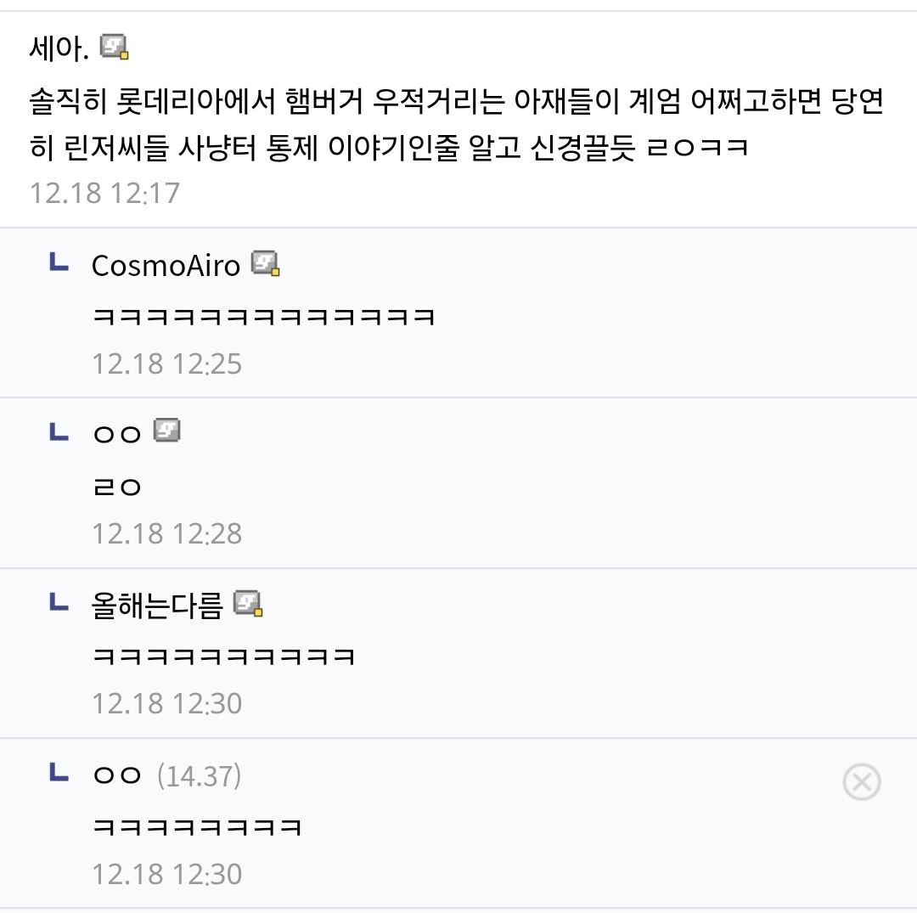
Task: Click CosmoAiro's ㅋㅋㅋ reply text
Action: [263, 318]
